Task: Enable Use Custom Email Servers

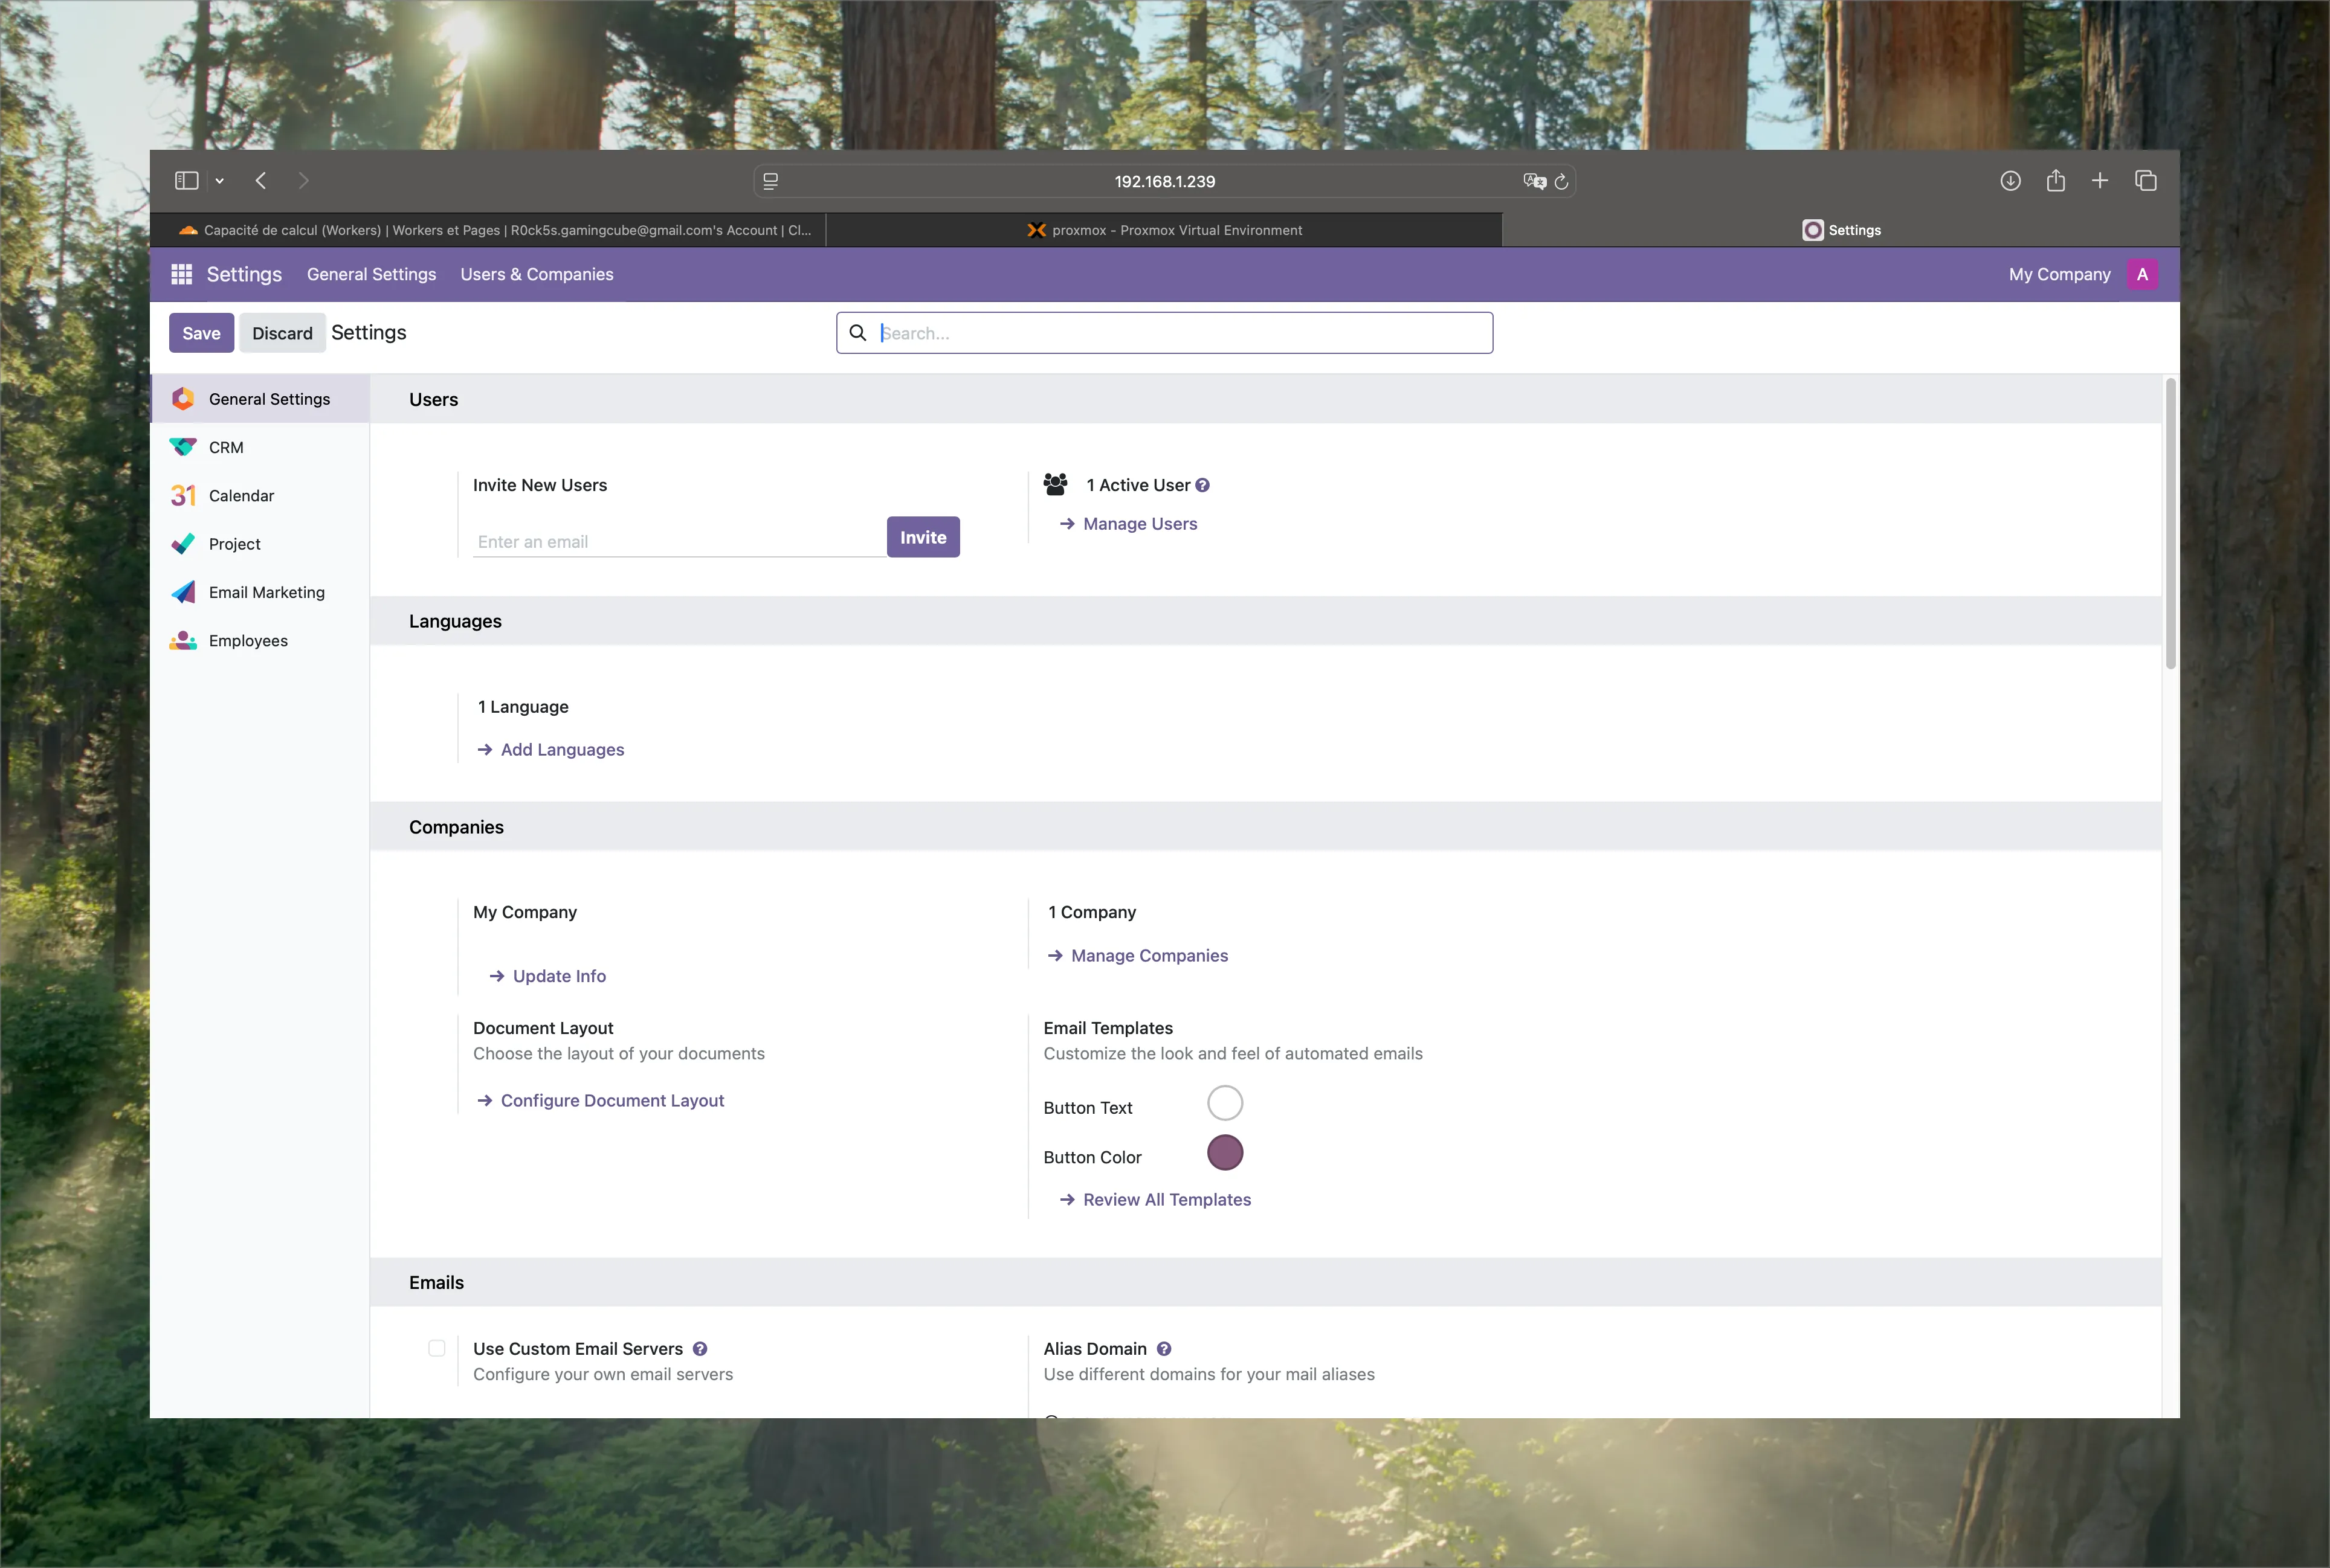Action: tap(436, 1347)
